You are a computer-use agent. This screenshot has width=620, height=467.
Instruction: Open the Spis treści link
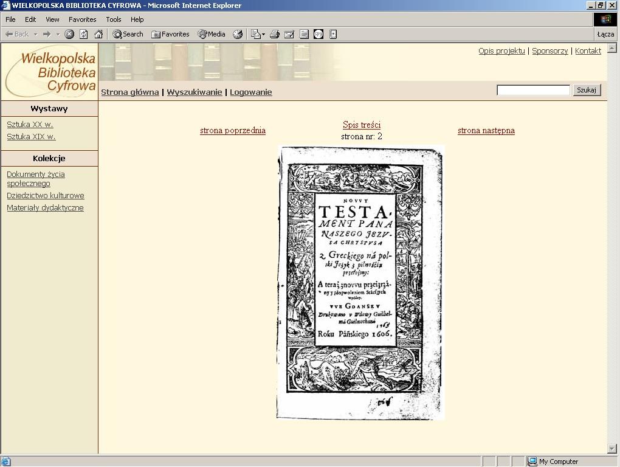[x=362, y=125]
